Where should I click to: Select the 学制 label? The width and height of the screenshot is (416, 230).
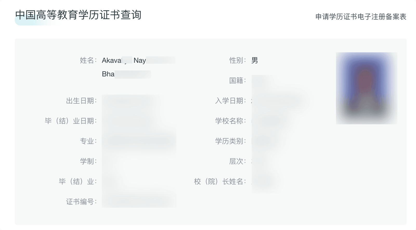[88, 162]
